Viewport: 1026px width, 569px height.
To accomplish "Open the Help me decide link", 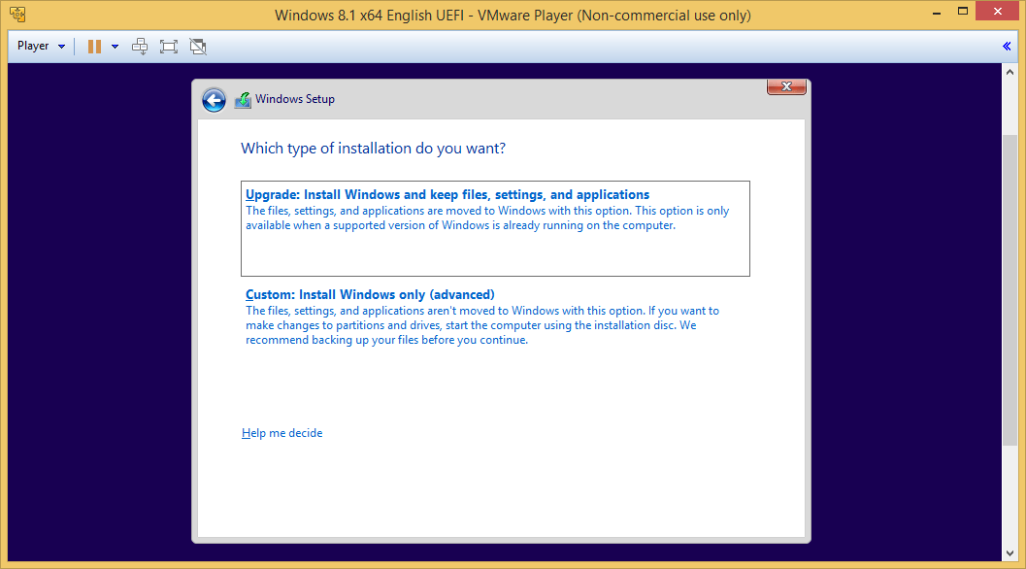I will click(282, 433).
